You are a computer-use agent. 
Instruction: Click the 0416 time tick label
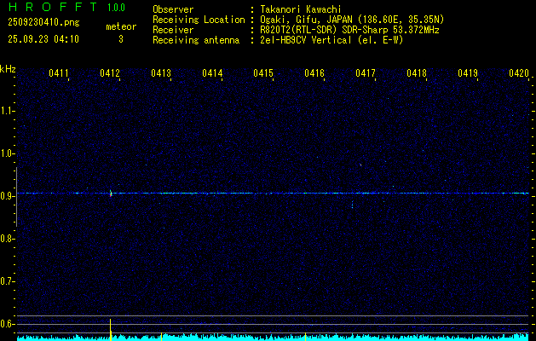pos(314,73)
